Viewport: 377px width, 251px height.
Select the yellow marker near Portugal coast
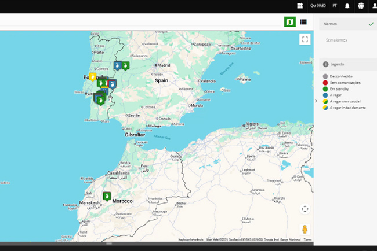click(92, 77)
